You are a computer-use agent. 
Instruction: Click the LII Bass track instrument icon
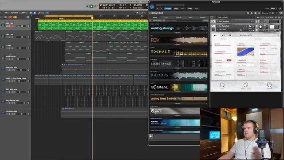tap(3, 47)
